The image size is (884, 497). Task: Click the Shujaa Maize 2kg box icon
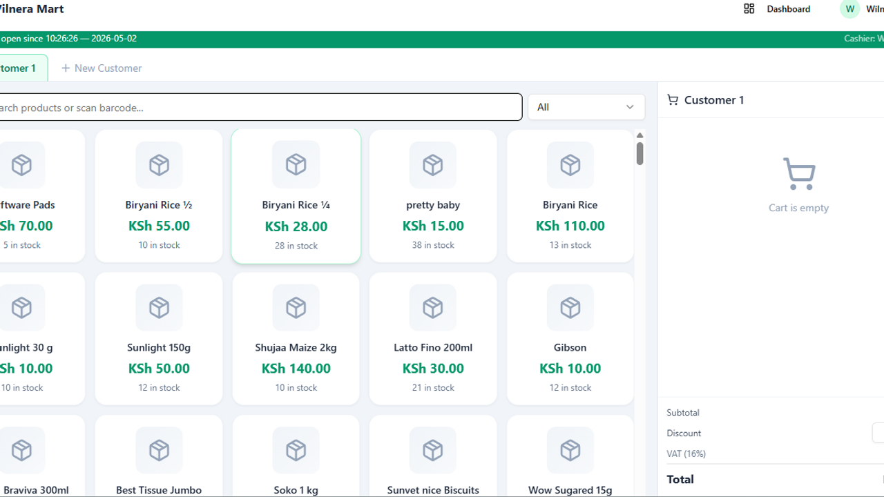pyautogui.click(x=296, y=308)
